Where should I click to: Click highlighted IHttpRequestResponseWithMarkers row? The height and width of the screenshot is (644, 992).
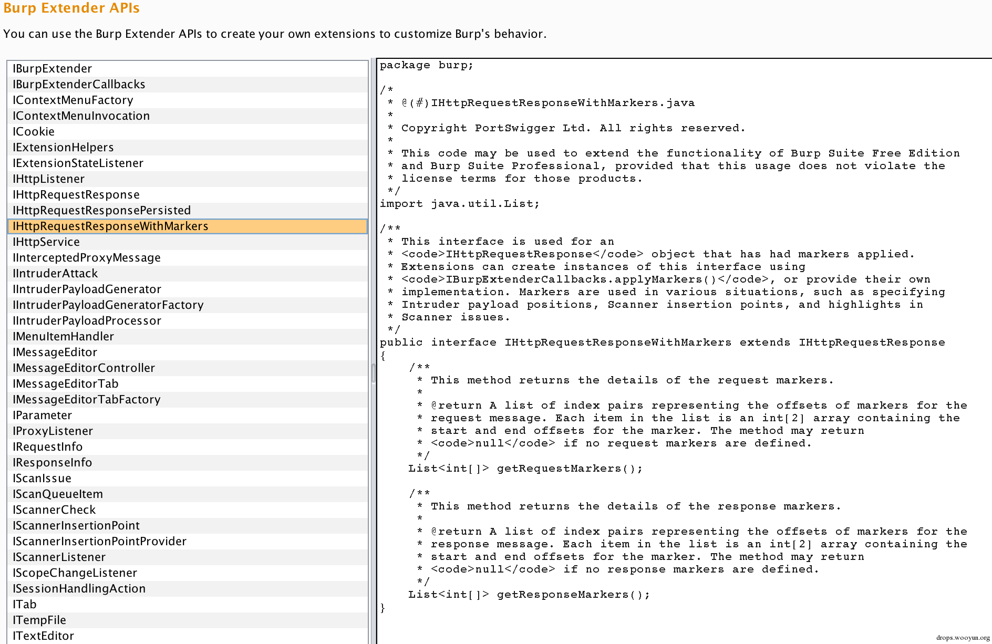coord(188,226)
